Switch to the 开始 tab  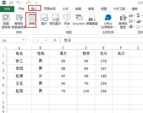(x=21, y=9)
